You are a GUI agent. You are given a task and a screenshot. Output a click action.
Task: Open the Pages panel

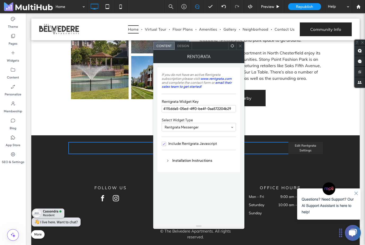(13, 39)
